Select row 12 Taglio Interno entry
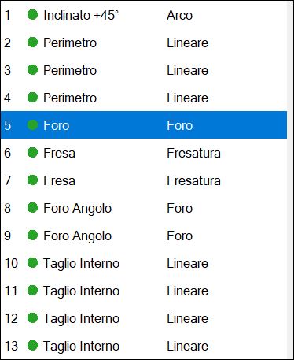 [144, 318]
